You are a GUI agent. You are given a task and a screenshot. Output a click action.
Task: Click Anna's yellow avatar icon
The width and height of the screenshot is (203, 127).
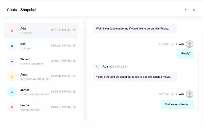point(12,76)
